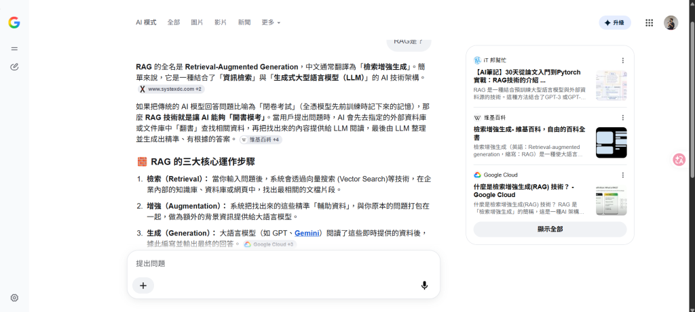This screenshot has width=695, height=312.
Task: Add attachment with plus button
Action: point(143,286)
